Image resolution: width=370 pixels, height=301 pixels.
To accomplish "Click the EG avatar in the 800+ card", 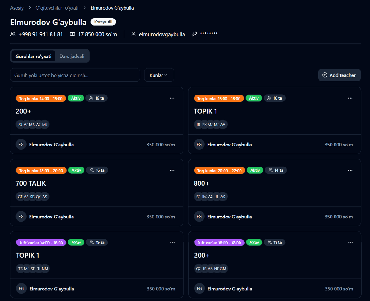I will (199, 217).
